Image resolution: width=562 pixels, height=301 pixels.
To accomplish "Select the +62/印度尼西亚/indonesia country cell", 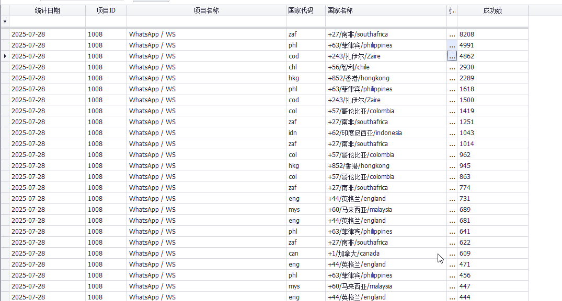I will pyautogui.click(x=386, y=133).
